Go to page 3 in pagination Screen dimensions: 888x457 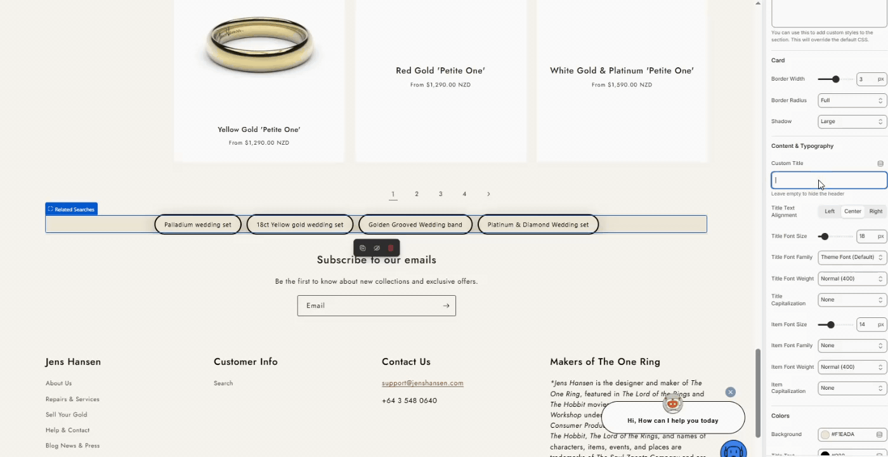440,194
